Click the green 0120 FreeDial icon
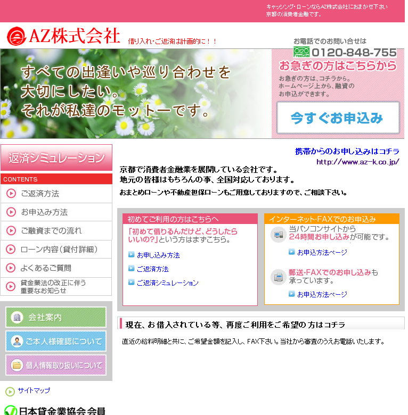Image resolution: width=408 pixels, height=415 pixels. tap(301, 52)
